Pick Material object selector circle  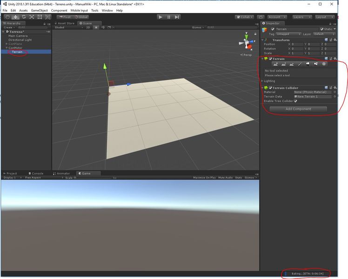(x=335, y=92)
